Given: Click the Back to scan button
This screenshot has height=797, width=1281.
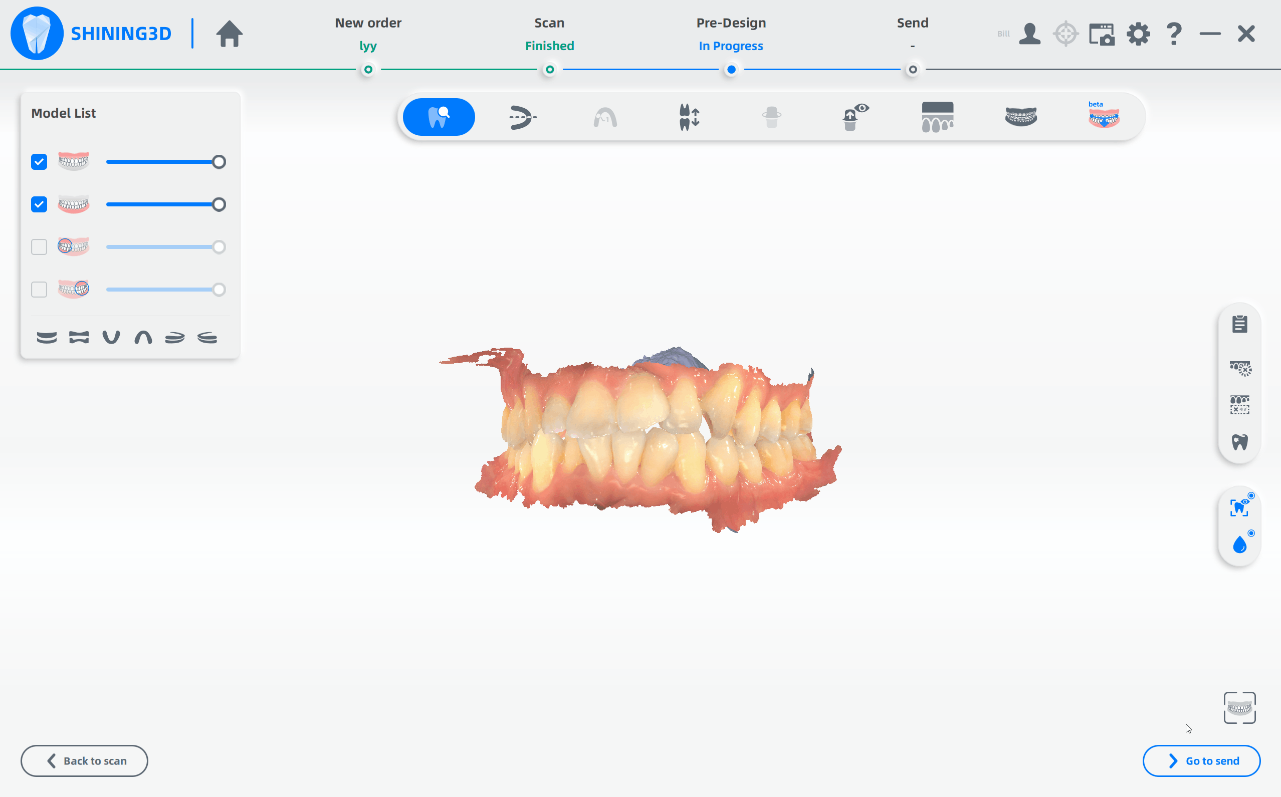Looking at the screenshot, I should [84, 760].
